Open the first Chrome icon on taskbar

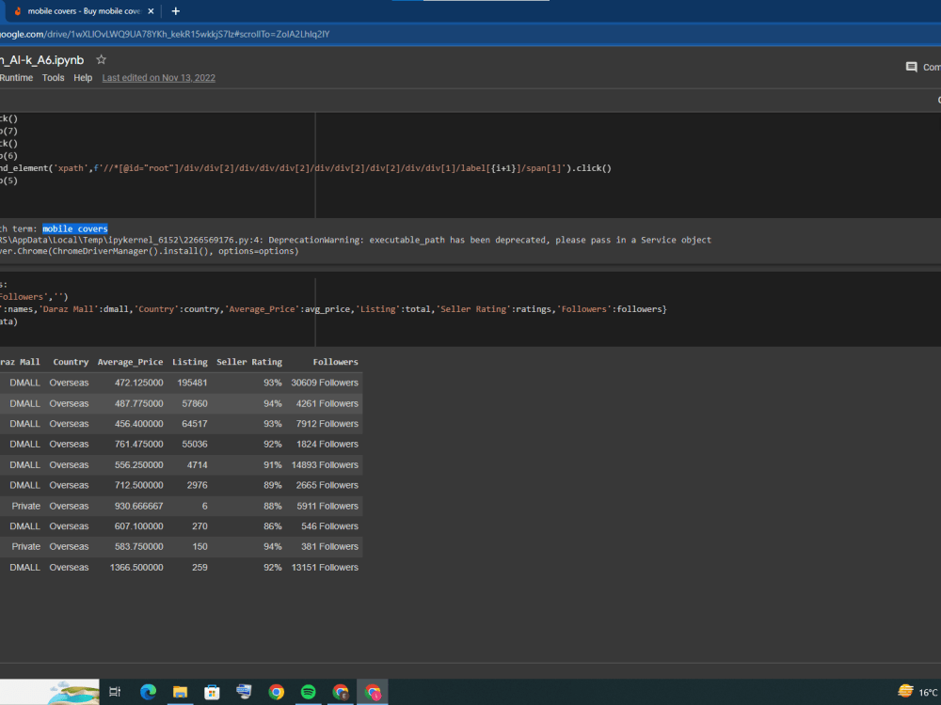[x=276, y=692]
